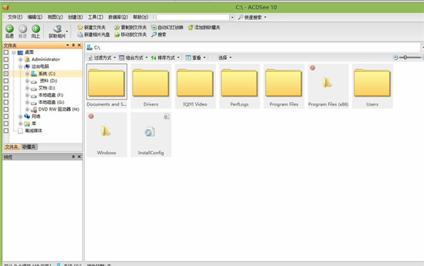Screen dimensions: 424x266
Task: Tick the checkbox beside 离线媒体
Action: click(6, 131)
